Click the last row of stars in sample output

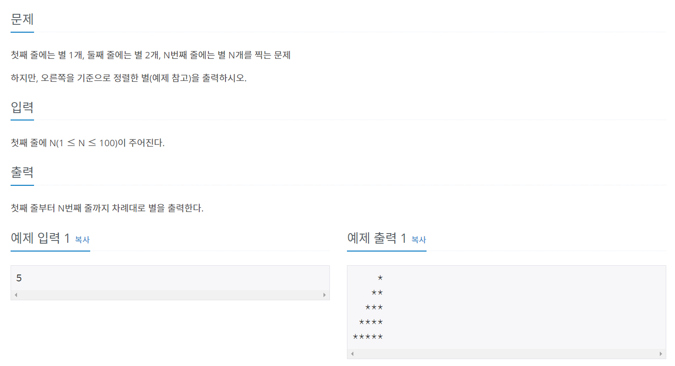pos(368,337)
